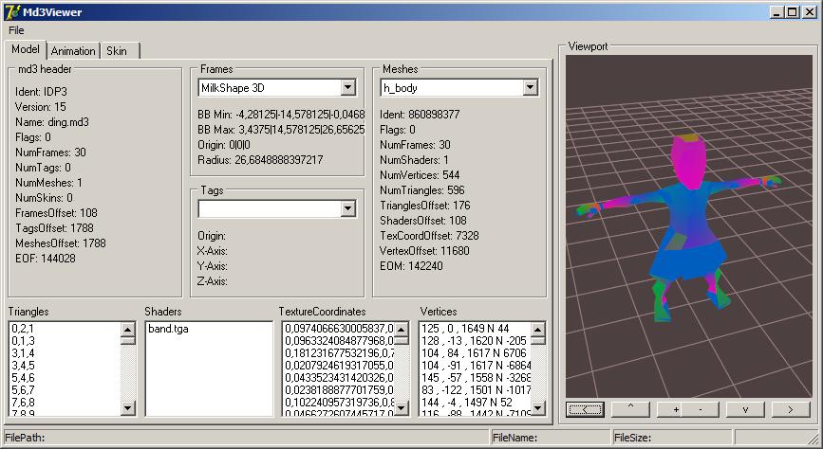
Task: Zoom in with the + button
Action: coord(675,409)
